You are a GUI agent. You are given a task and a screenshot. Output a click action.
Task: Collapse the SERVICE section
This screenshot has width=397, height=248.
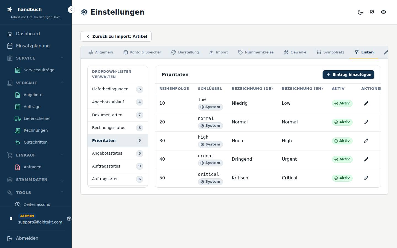coord(36,58)
